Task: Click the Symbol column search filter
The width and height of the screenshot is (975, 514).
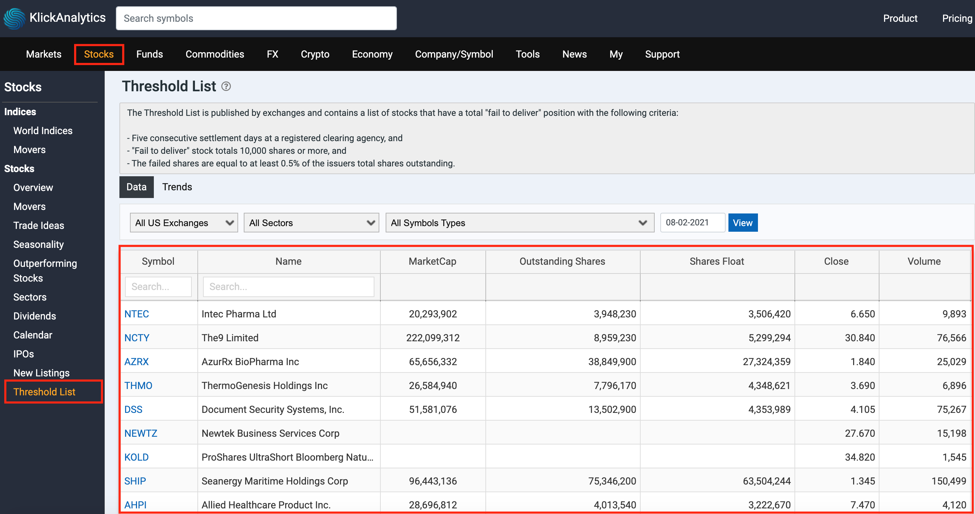Action: [158, 287]
